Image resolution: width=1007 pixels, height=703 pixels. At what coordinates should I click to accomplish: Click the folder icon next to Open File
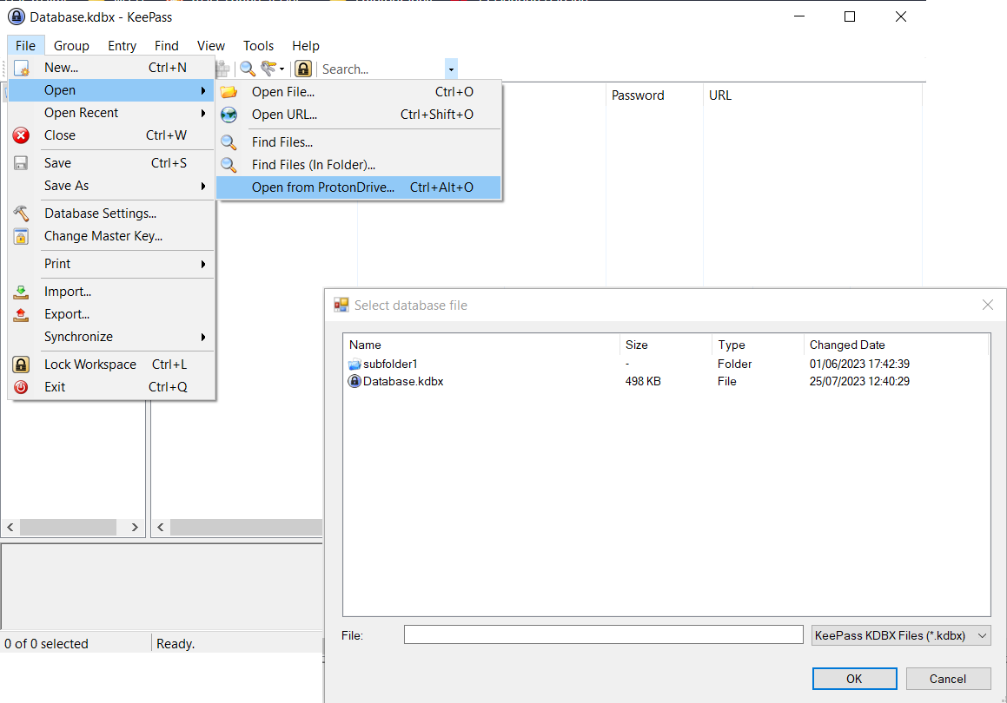pyautogui.click(x=229, y=92)
